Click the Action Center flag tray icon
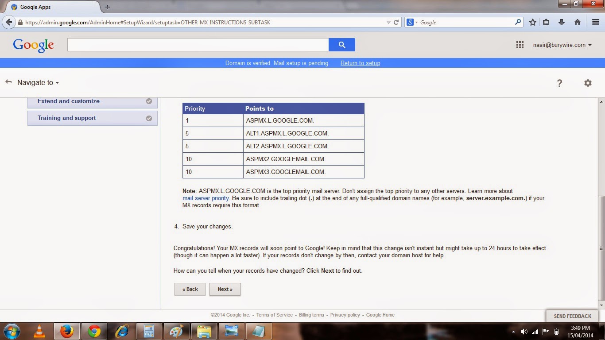605x340 pixels. [546, 332]
